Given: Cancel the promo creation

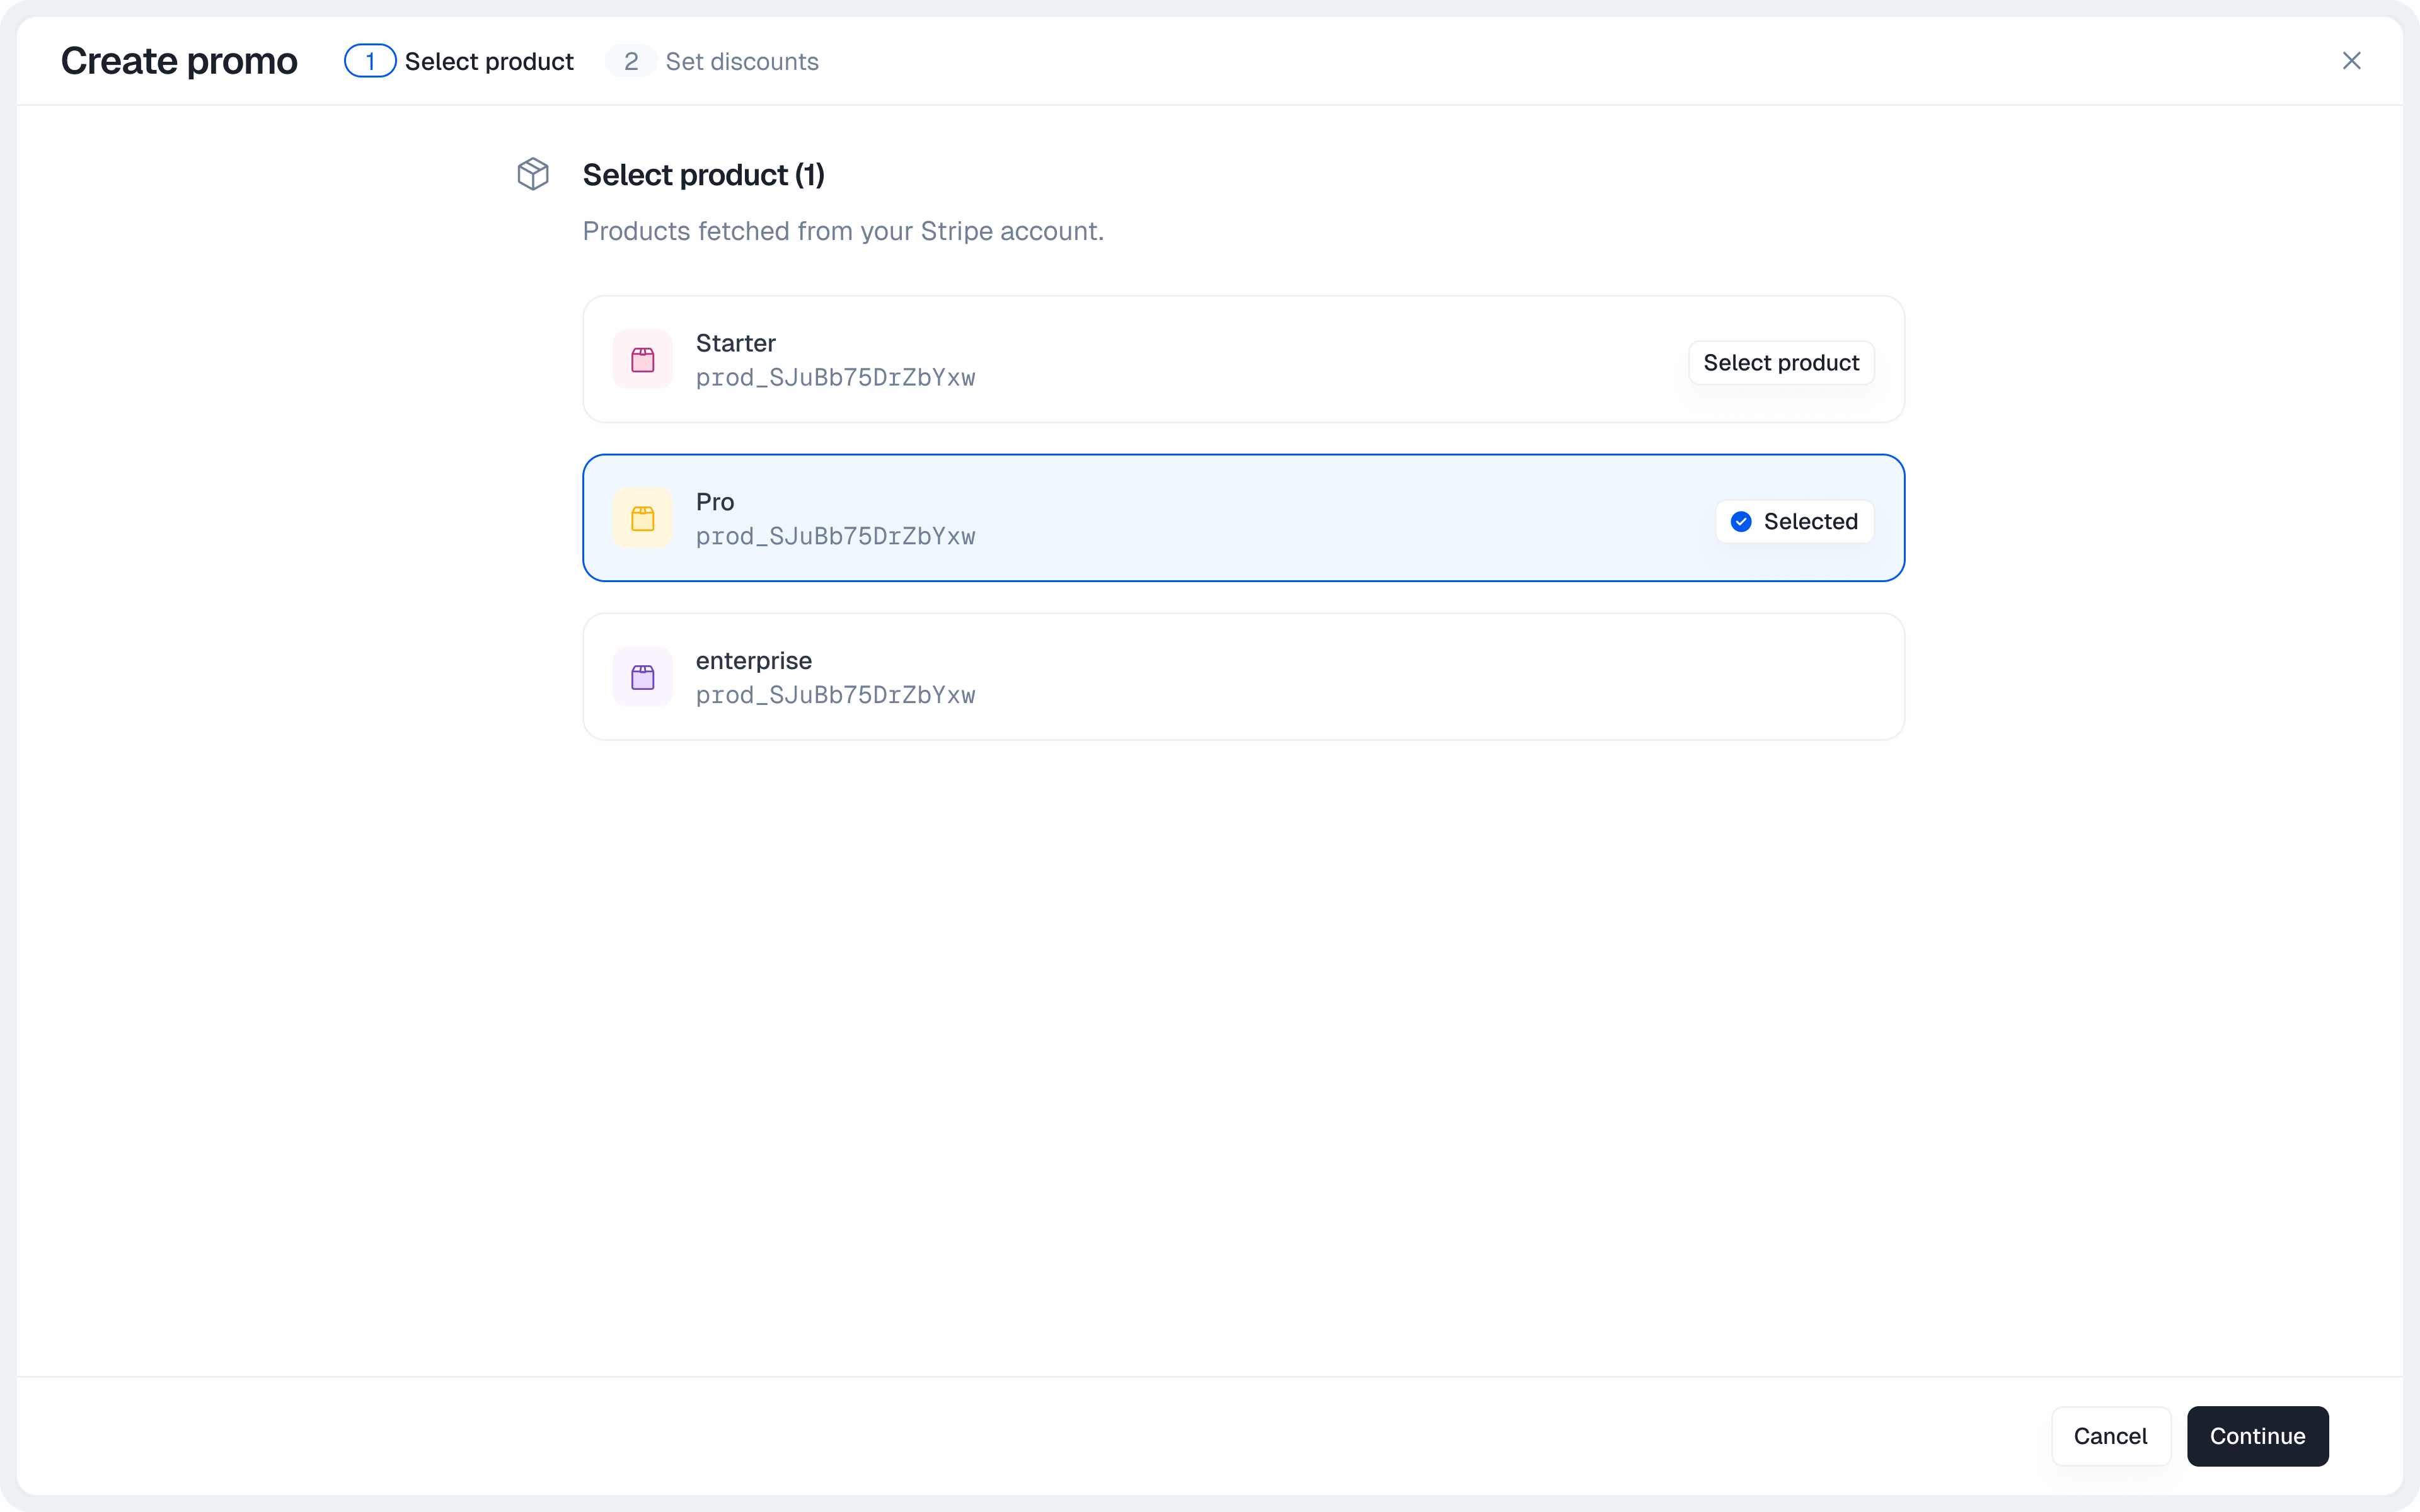Looking at the screenshot, I should point(2110,1436).
